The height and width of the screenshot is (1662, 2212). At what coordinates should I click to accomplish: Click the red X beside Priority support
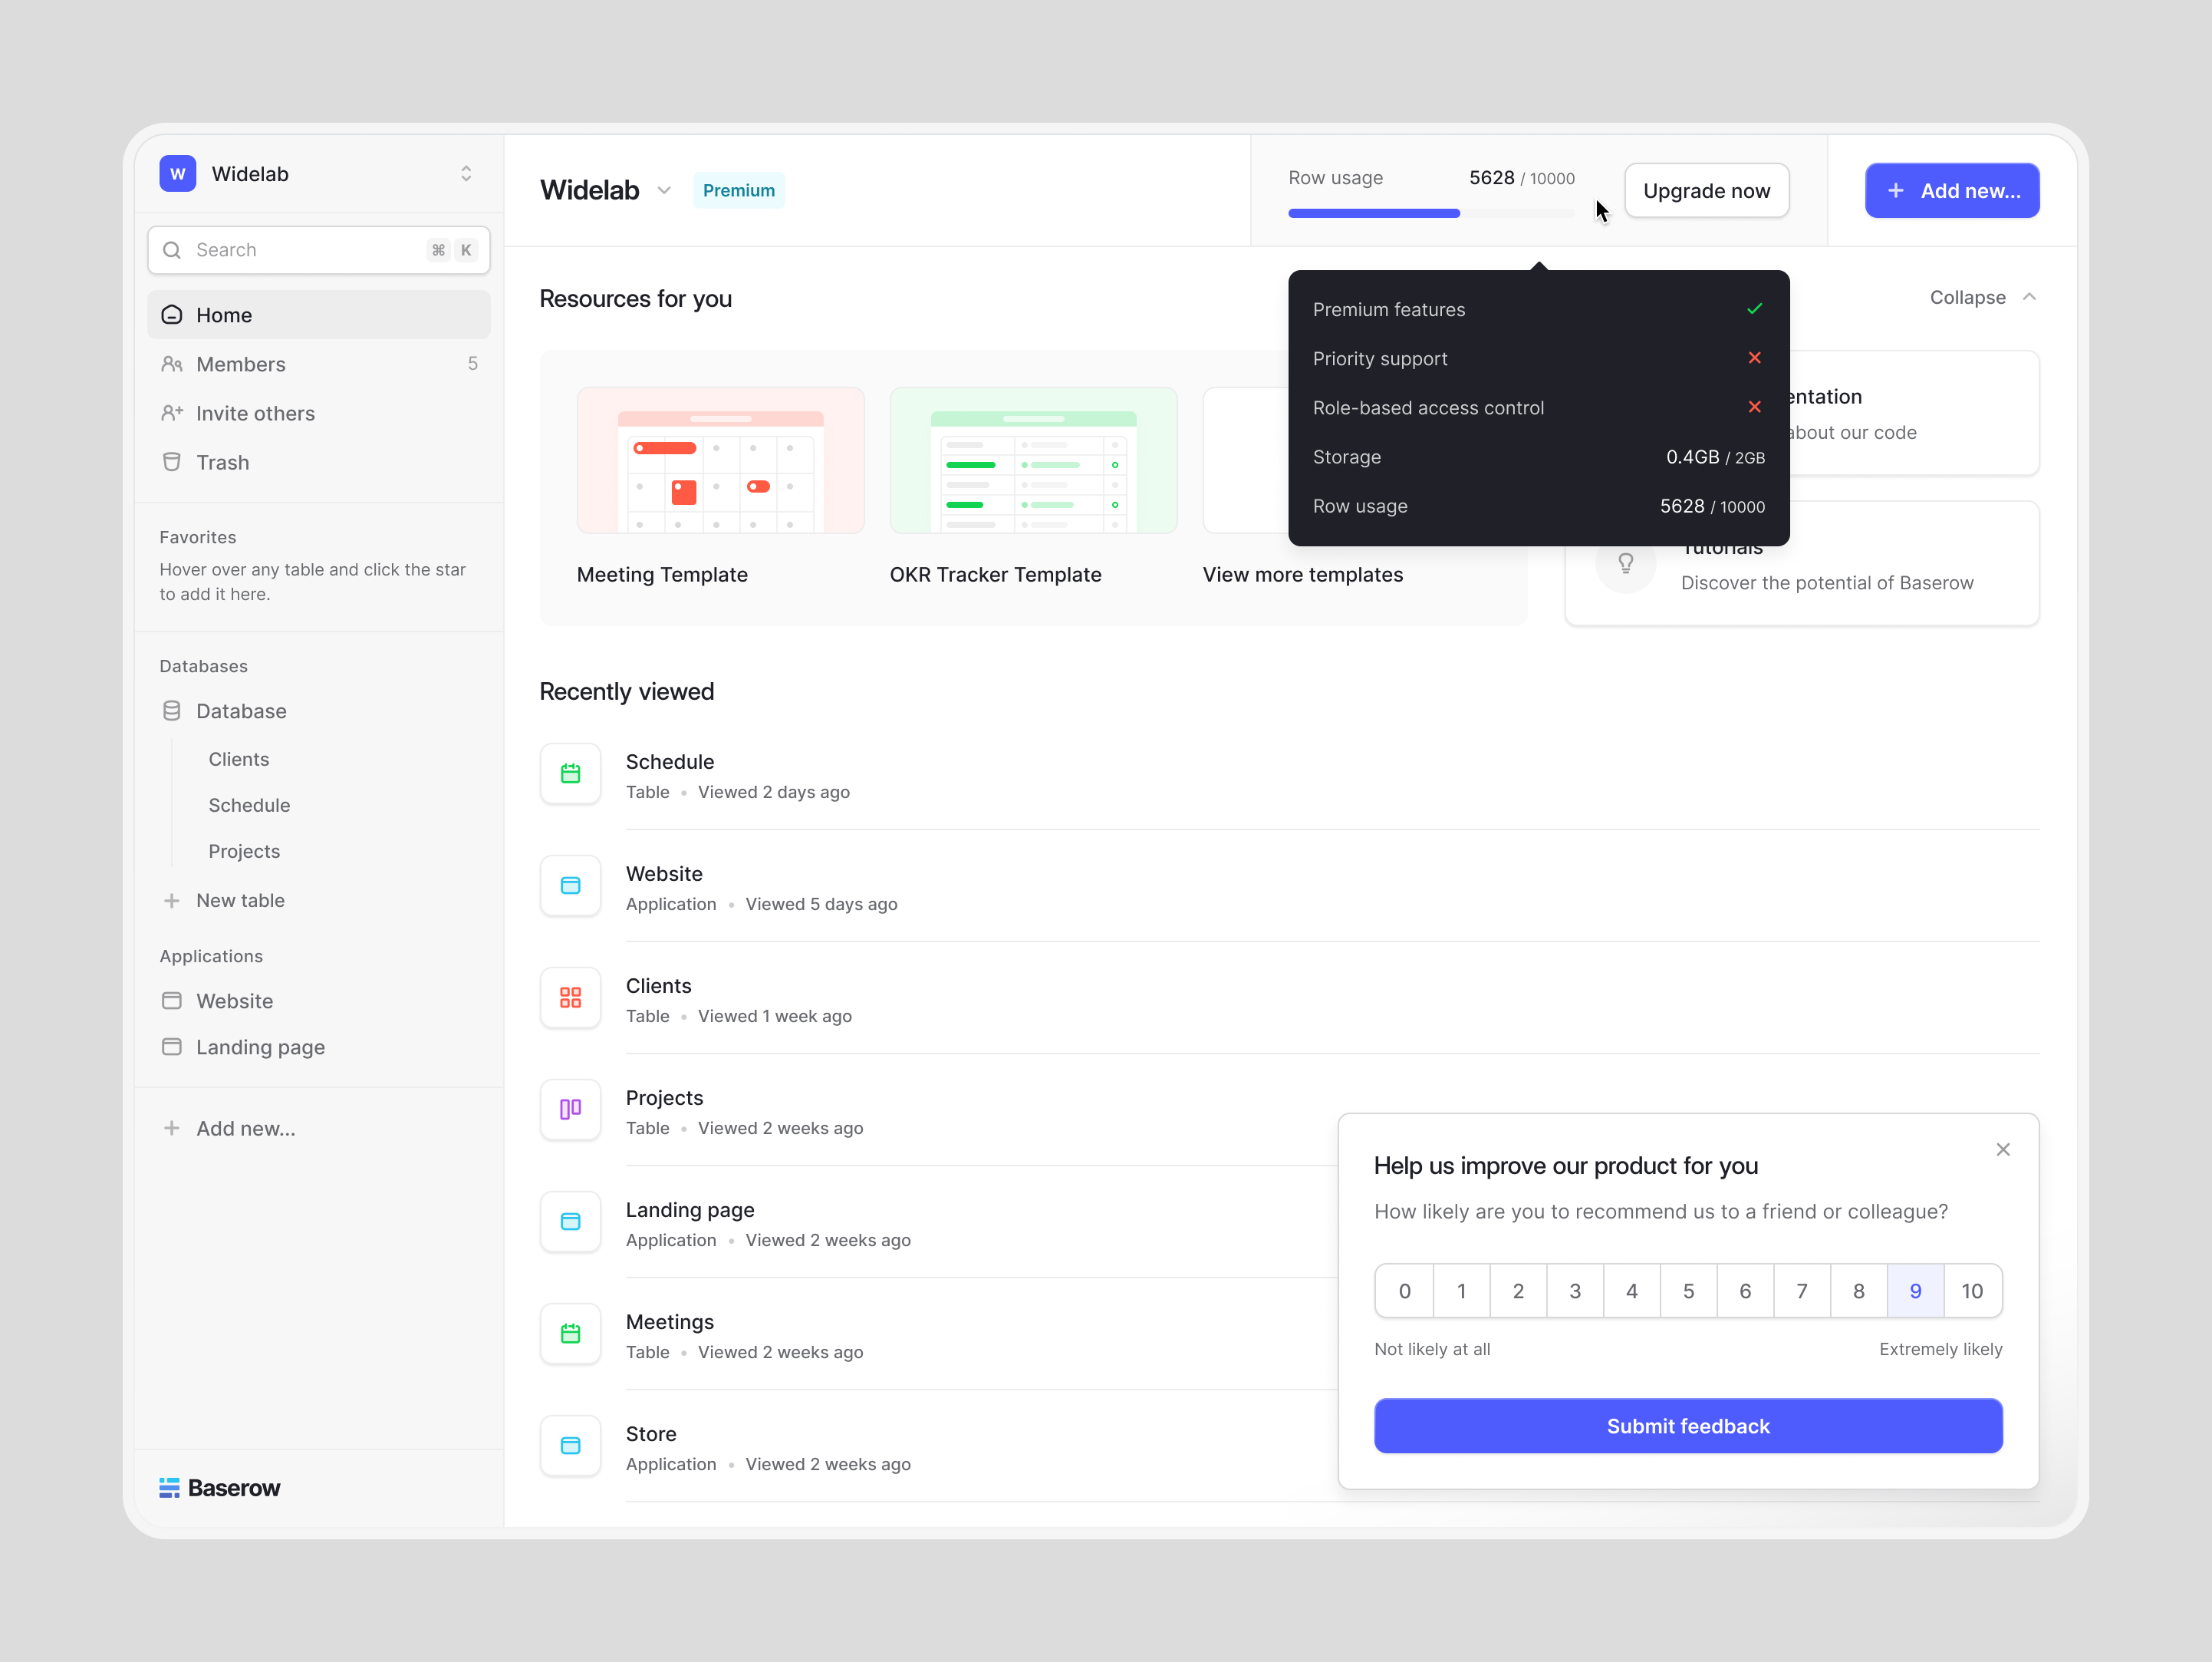[1754, 358]
